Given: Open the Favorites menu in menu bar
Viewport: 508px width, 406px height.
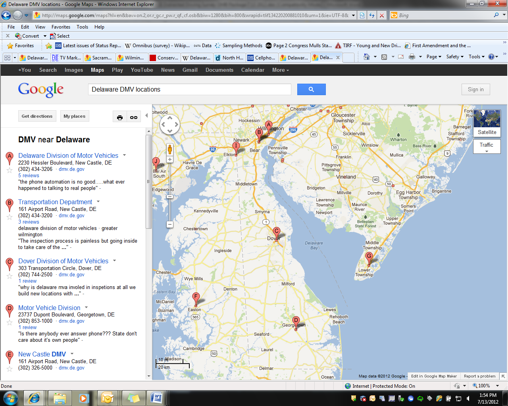Looking at the screenshot, I should tap(61, 27).
